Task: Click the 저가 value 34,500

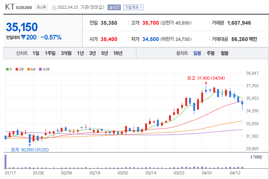Action: [x=150, y=39]
